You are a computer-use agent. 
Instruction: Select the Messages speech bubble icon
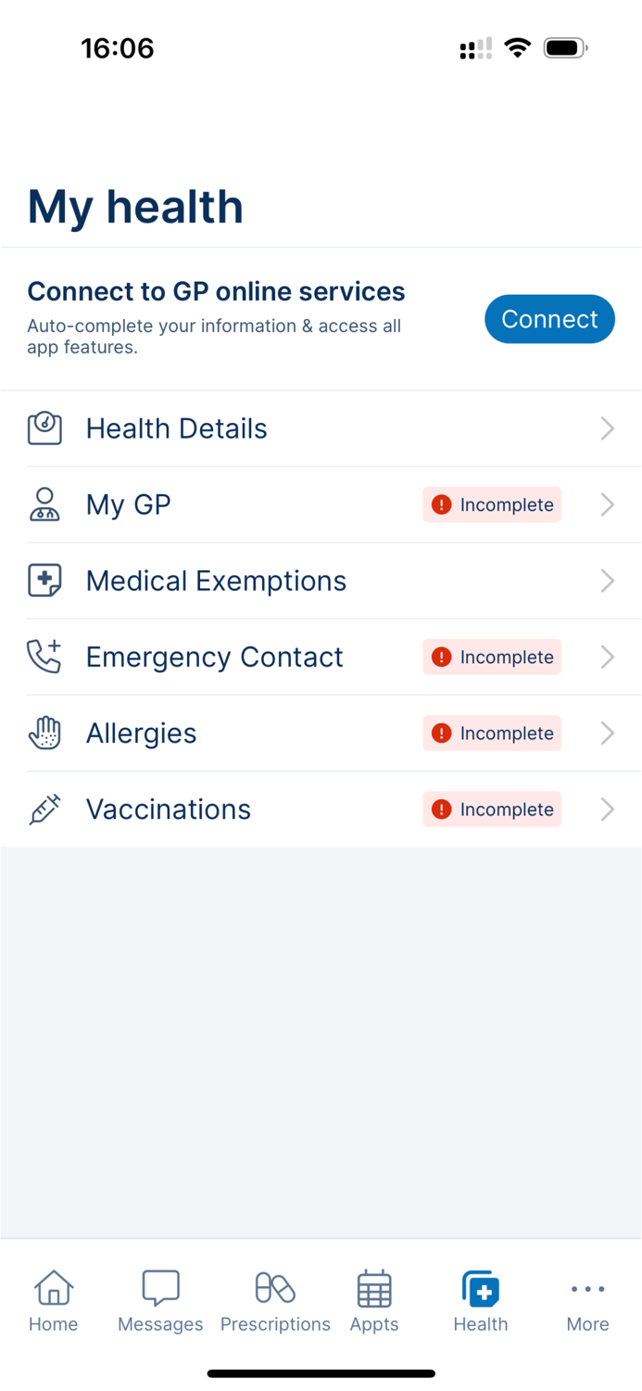point(159,1288)
